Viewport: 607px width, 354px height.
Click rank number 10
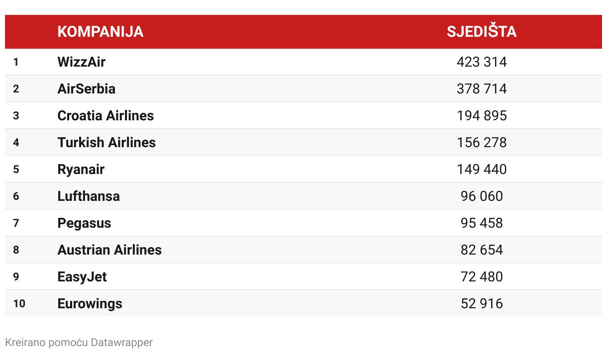click(19, 303)
